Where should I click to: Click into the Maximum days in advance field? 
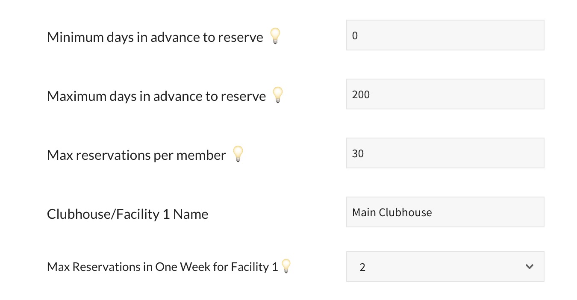(445, 94)
